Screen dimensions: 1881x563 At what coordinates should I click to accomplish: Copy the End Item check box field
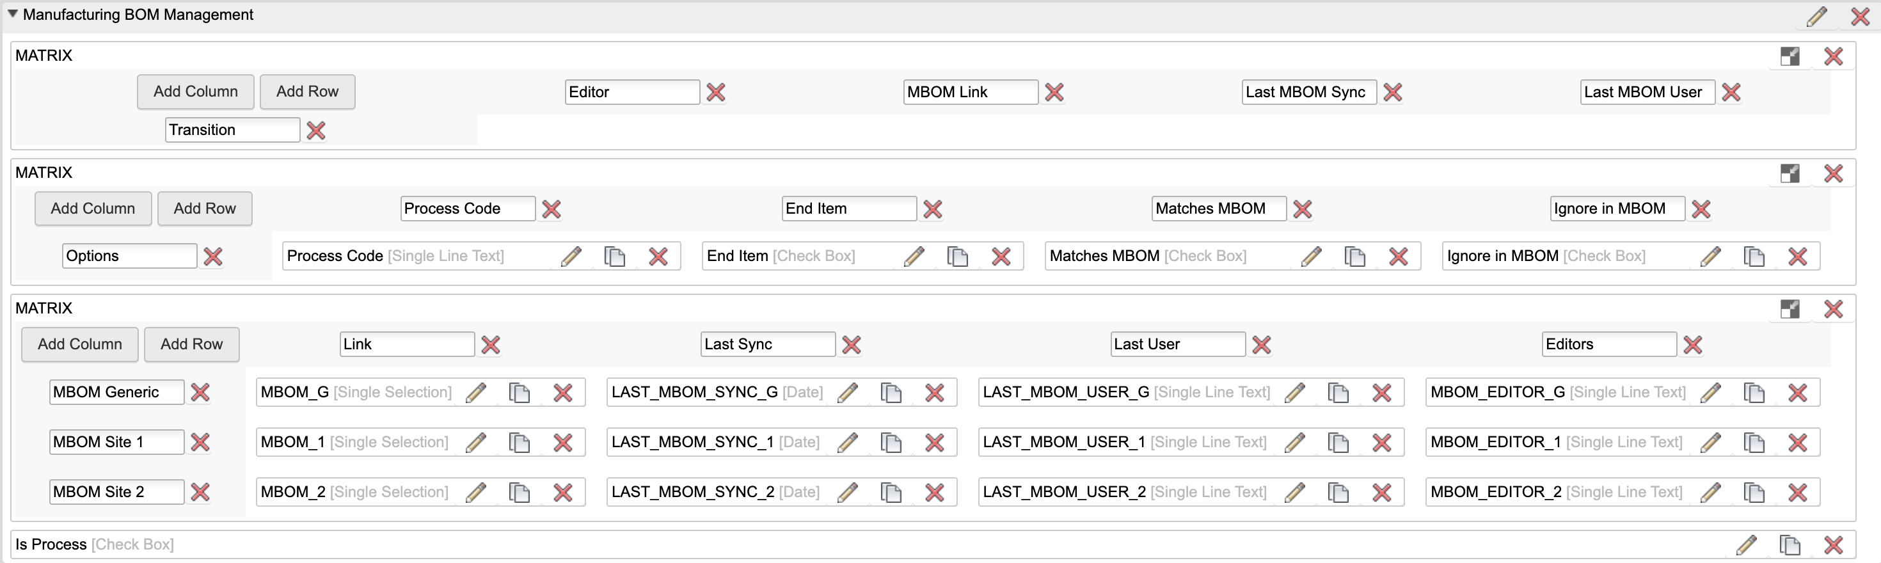click(957, 257)
